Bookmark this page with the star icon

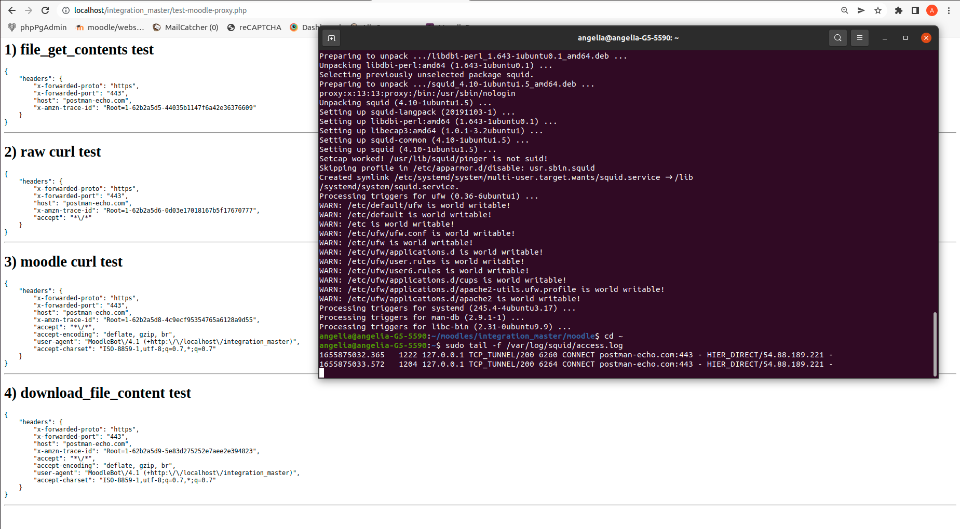[x=878, y=10]
